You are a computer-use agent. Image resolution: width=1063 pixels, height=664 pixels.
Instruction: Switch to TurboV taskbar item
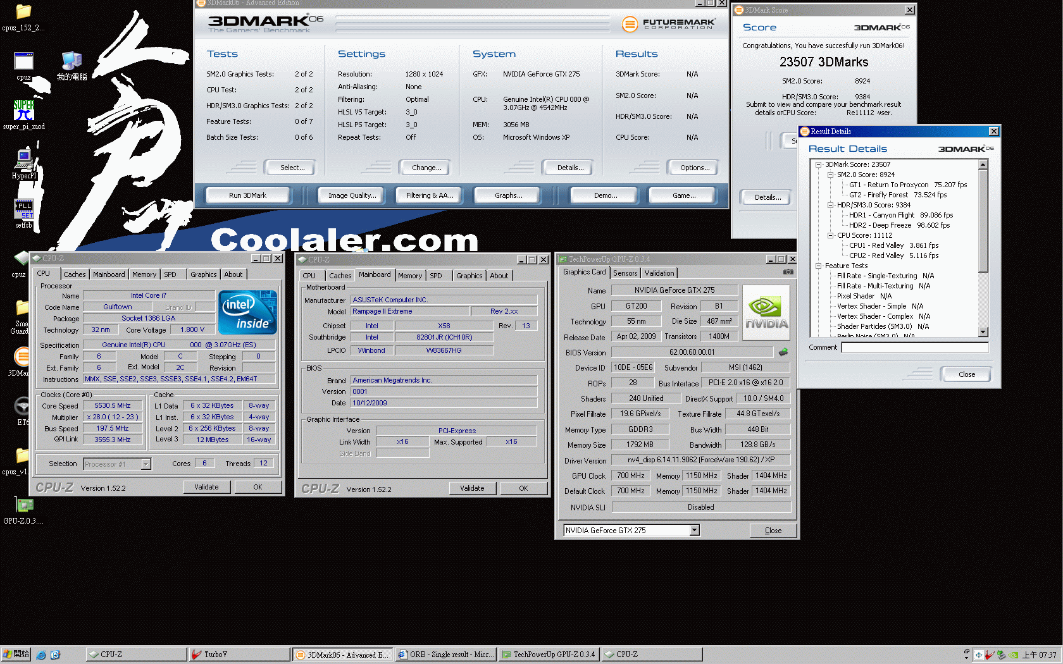tap(239, 655)
